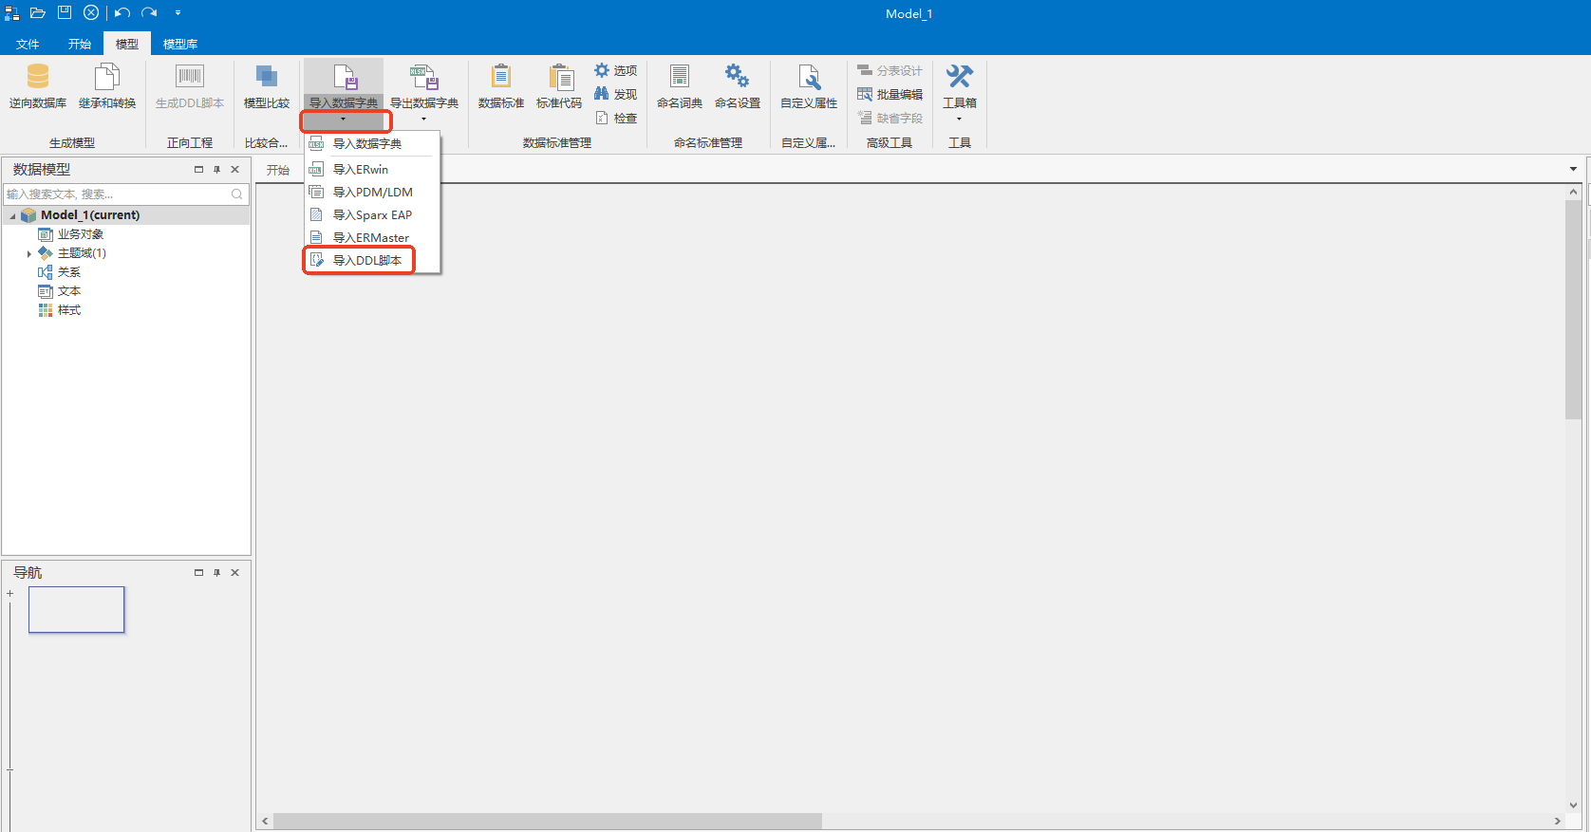Open the 文件 menu tab

[28, 44]
